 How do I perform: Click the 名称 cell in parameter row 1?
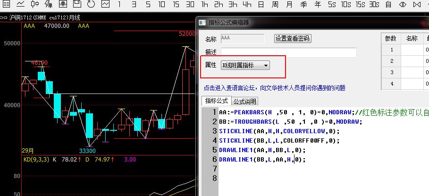pyautogui.click(x=412, y=50)
